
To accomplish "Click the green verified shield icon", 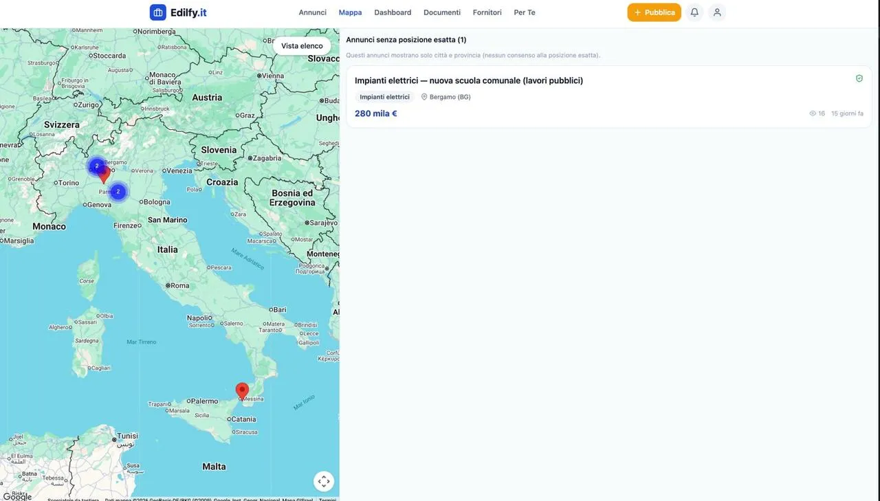I will click(859, 79).
